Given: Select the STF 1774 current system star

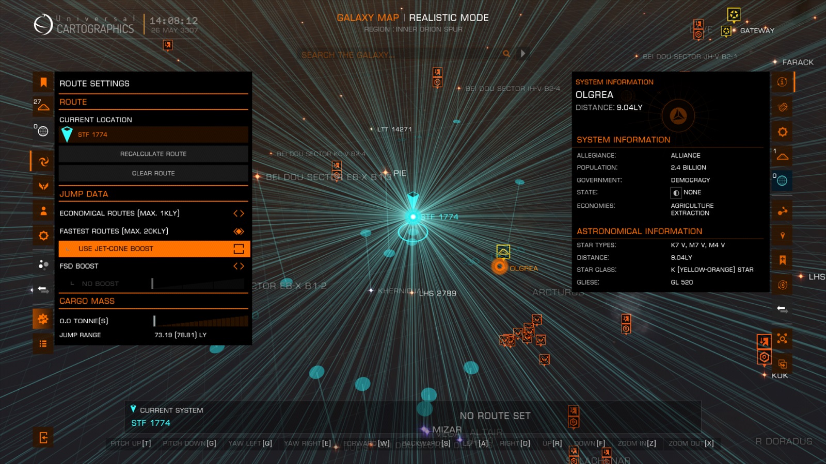Looking at the screenshot, I should pos(413,217).
